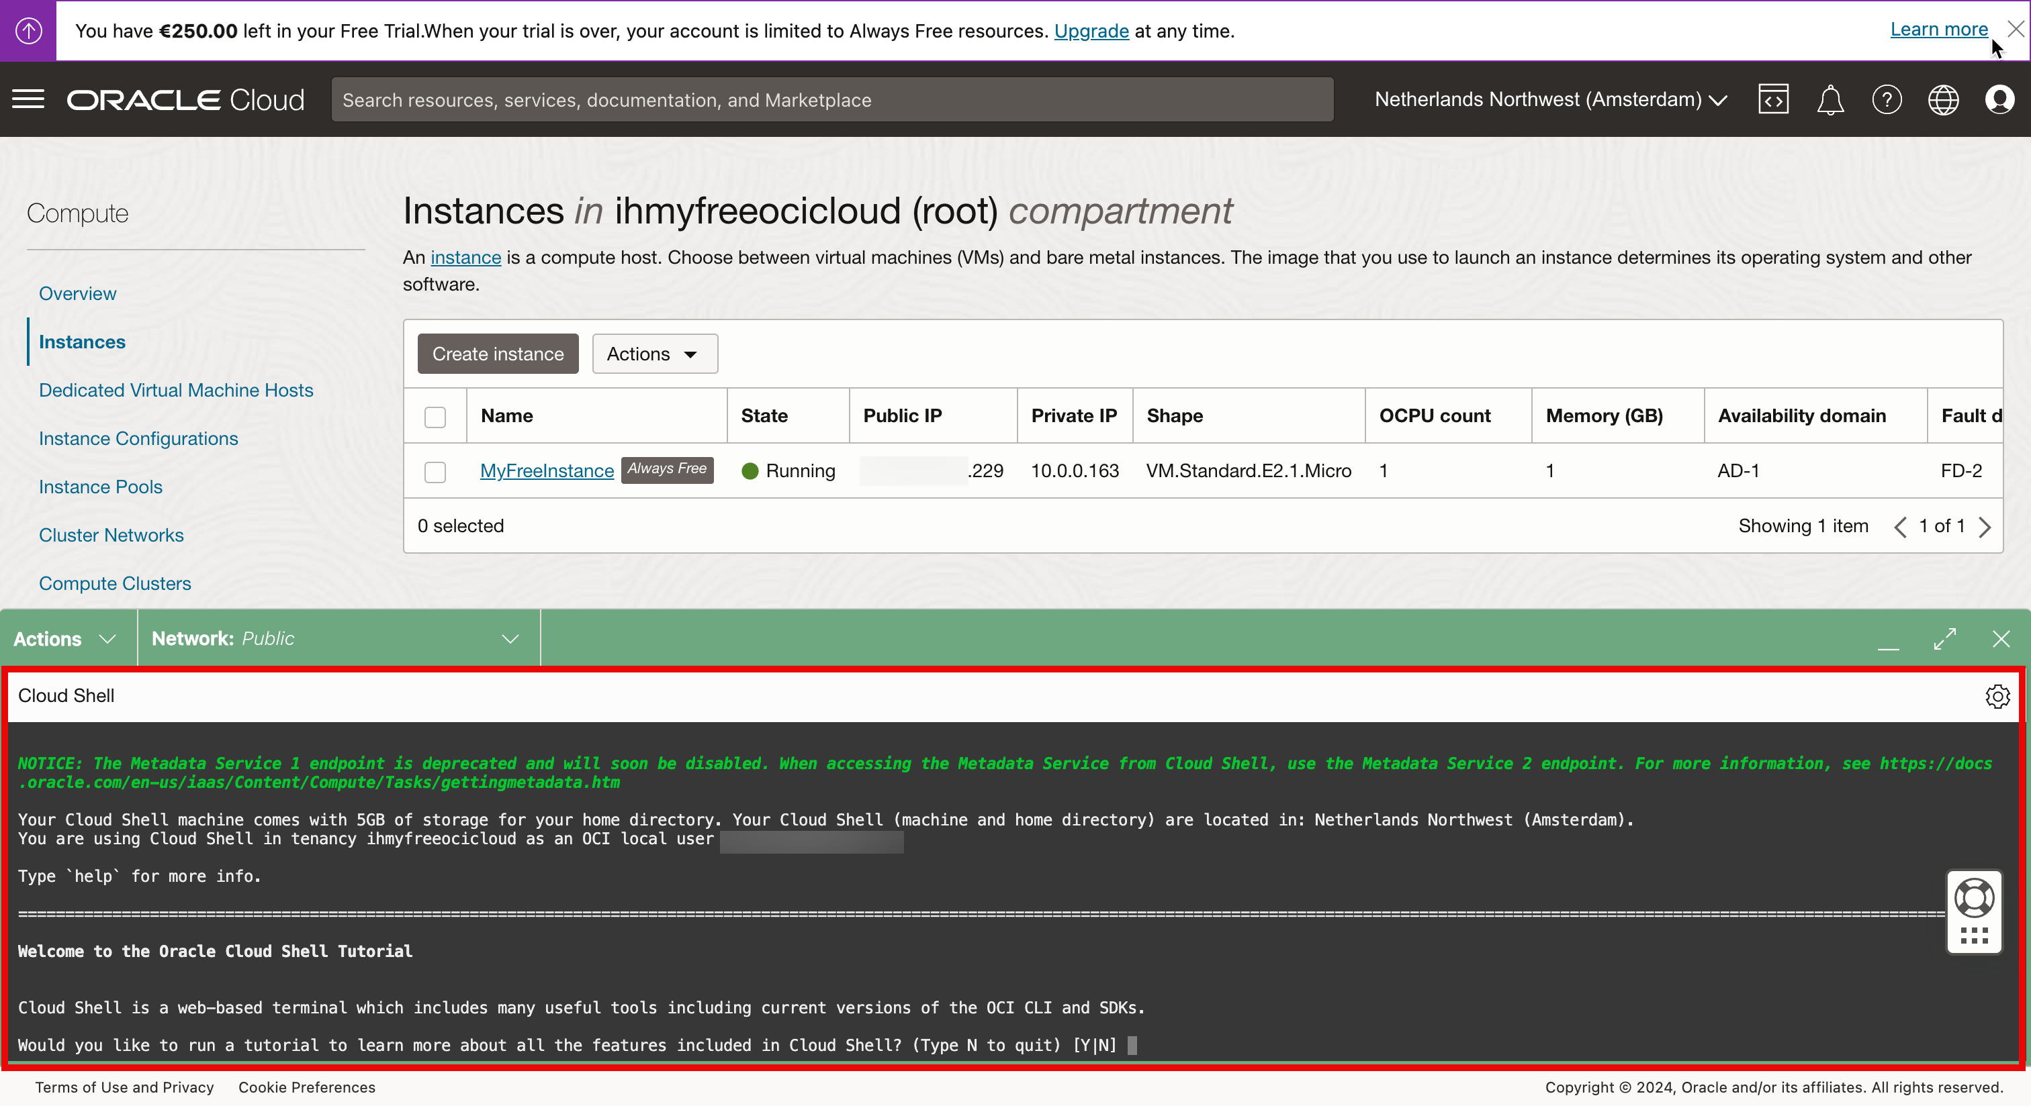Open the language globe menu

click(1944, 100)
